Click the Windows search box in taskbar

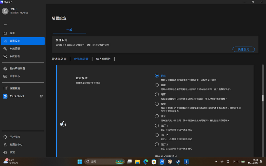tap(101, 161)
